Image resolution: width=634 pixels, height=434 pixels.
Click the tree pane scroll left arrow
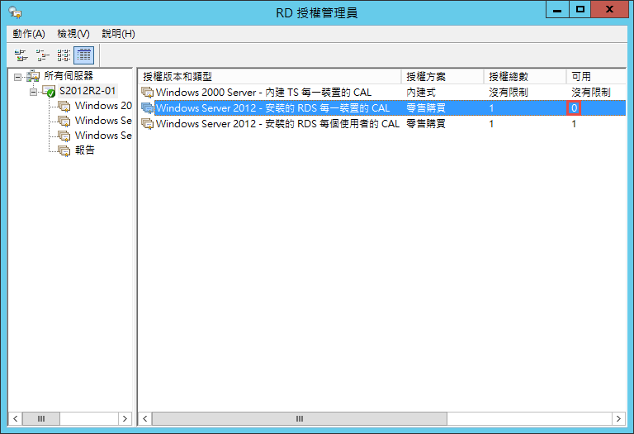(16, 418)
